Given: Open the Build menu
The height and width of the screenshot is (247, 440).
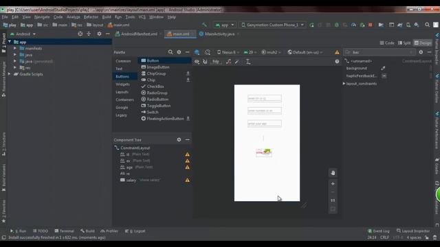Looking at the screenshot, I should (107, 16).
